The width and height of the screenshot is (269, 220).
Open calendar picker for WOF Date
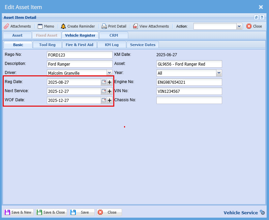click(104, 100)
